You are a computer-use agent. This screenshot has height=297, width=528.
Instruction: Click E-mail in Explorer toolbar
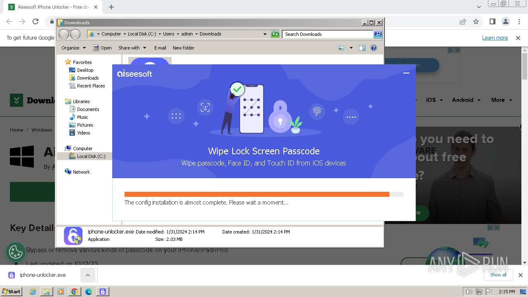[160, 48]
